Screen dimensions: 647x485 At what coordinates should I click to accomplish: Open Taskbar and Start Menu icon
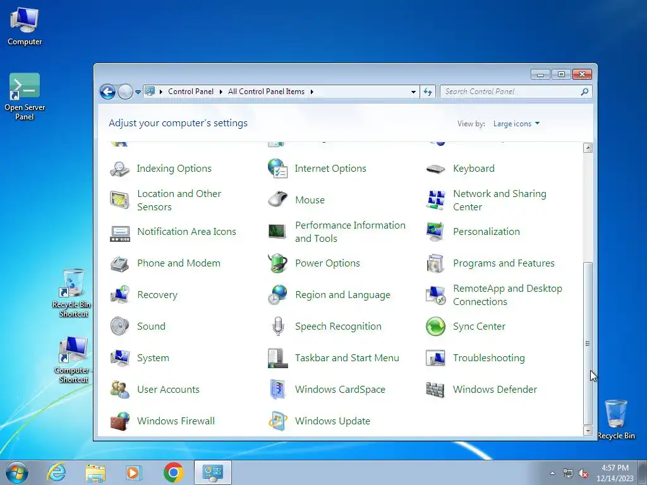coord(278,358)
